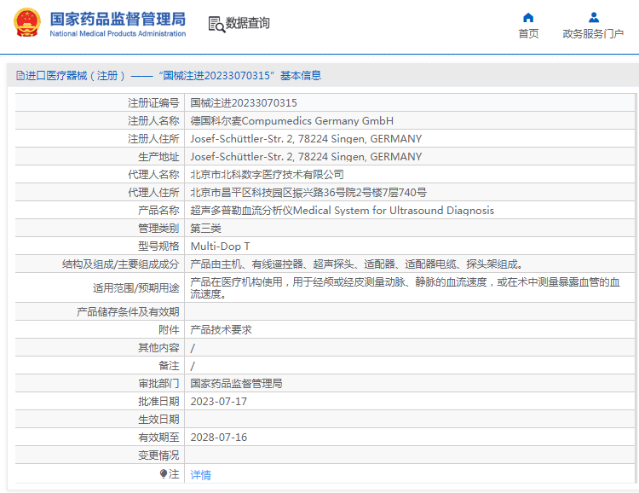
Task: Click the 产品名称 label
Action: 159,210
